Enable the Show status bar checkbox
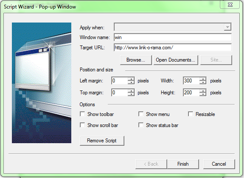 point(141,125)
